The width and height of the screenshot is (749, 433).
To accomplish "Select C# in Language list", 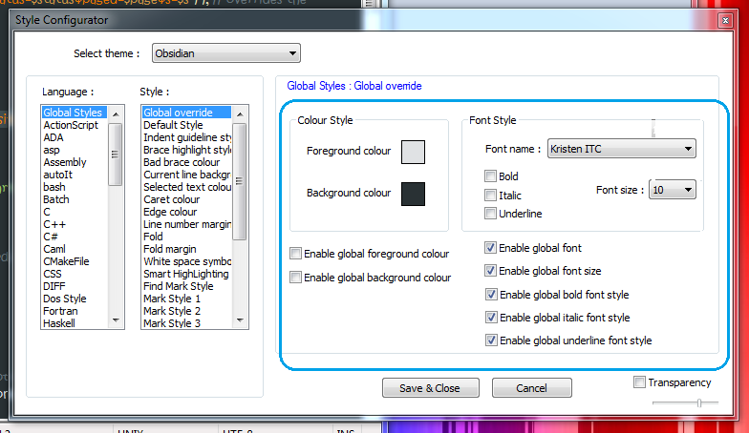I will coord(75,237).
